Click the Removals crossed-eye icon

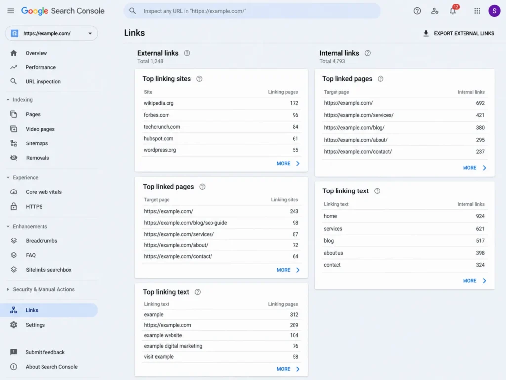pos(13,158)
